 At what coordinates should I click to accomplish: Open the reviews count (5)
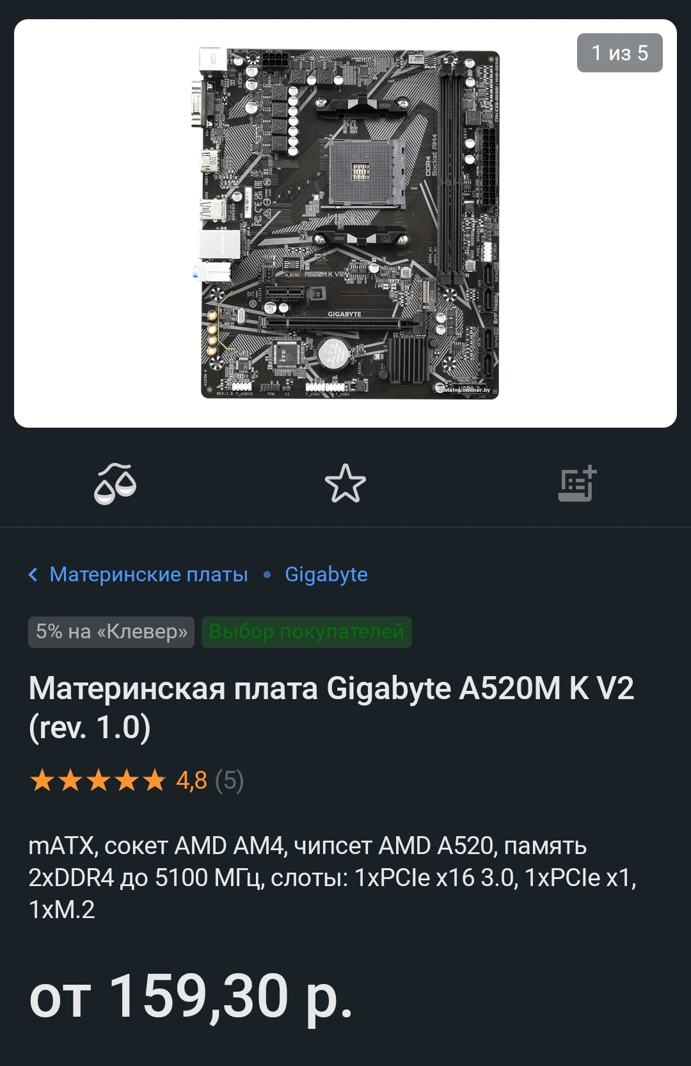click(229, 780)
